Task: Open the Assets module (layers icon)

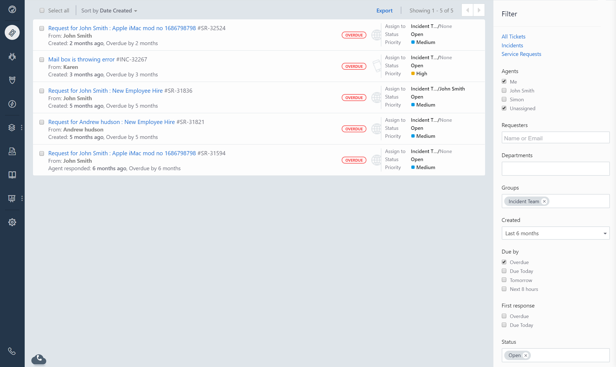Action: (x=12, y=128)
